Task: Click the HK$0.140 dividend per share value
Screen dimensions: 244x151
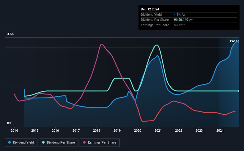Action: click(x=181, y=20)
